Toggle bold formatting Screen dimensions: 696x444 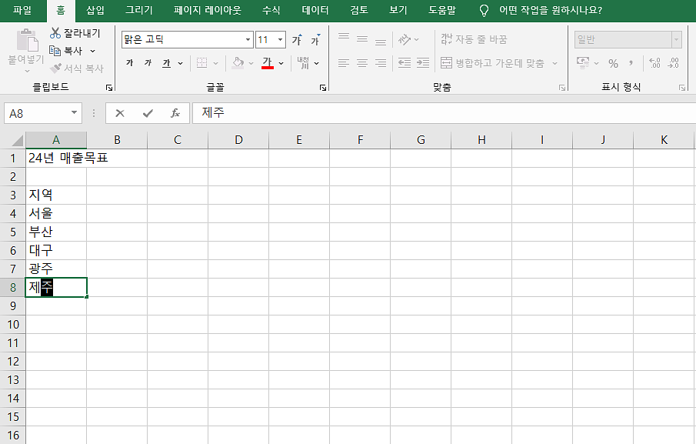[130, 63]
